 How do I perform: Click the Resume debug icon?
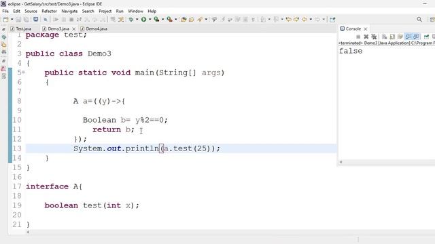coord(56,20)
